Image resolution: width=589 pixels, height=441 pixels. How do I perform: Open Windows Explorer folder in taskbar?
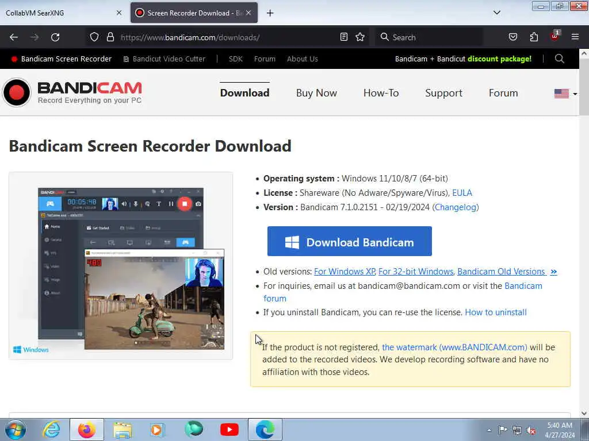click(x=123, y=430)
